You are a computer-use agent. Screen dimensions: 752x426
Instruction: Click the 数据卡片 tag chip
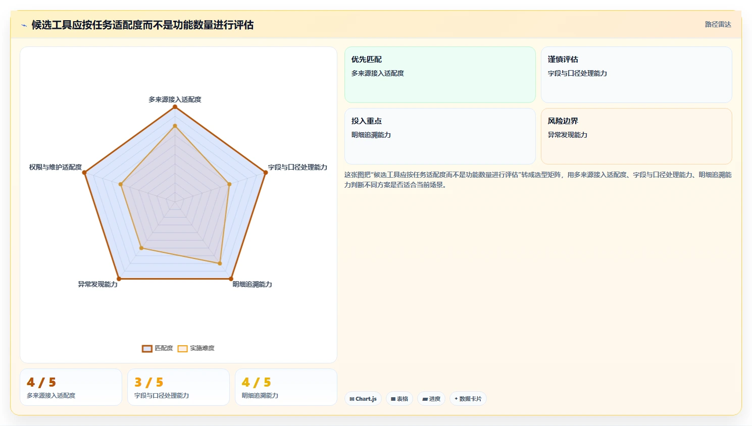[x=468, y=399]
